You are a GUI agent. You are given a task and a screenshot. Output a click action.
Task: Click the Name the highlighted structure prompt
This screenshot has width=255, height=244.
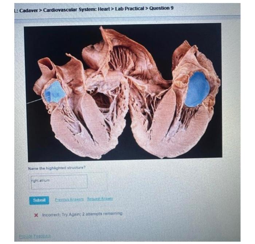pos(57,168)
